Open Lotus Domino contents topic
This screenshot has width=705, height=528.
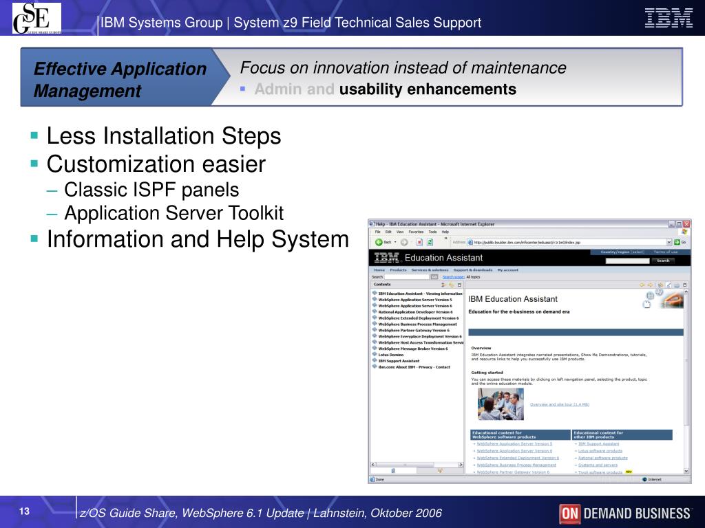click(x=391, y=355)
